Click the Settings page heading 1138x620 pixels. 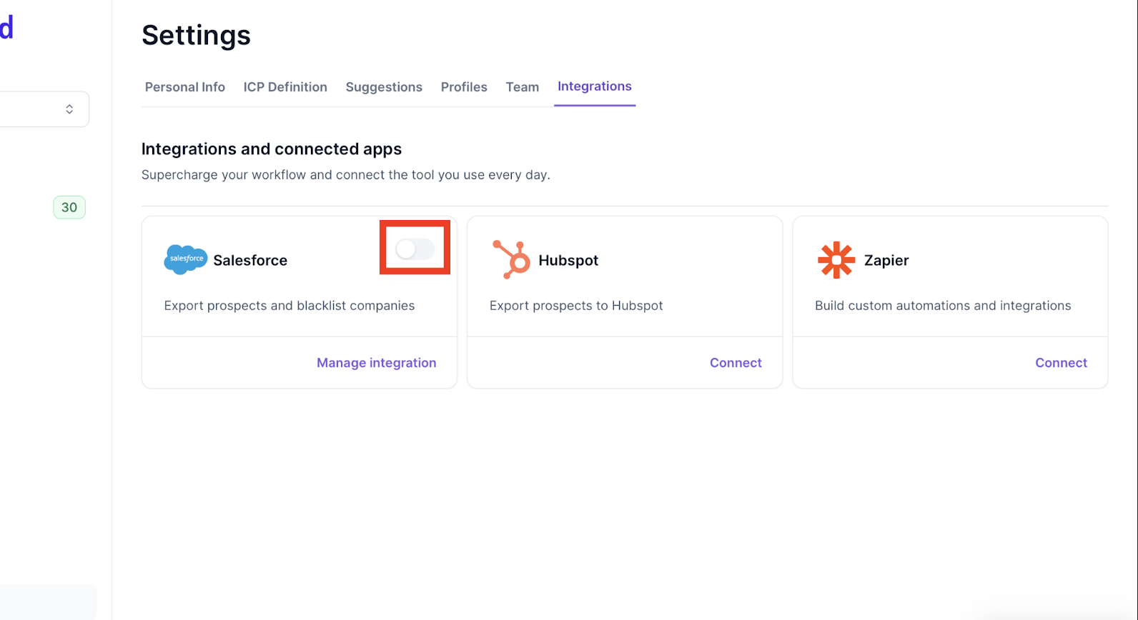(x=196, y=35)
